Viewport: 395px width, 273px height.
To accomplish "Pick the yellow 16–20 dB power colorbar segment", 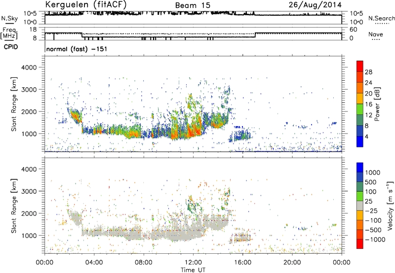I will coord(360,98).
